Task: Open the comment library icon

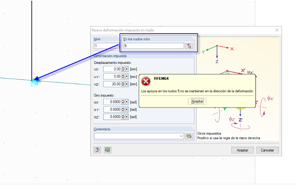Action: (189, 136)
